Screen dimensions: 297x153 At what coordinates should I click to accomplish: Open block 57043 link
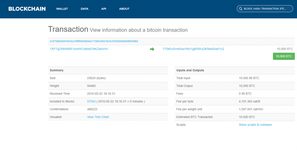tap(91, 101)
